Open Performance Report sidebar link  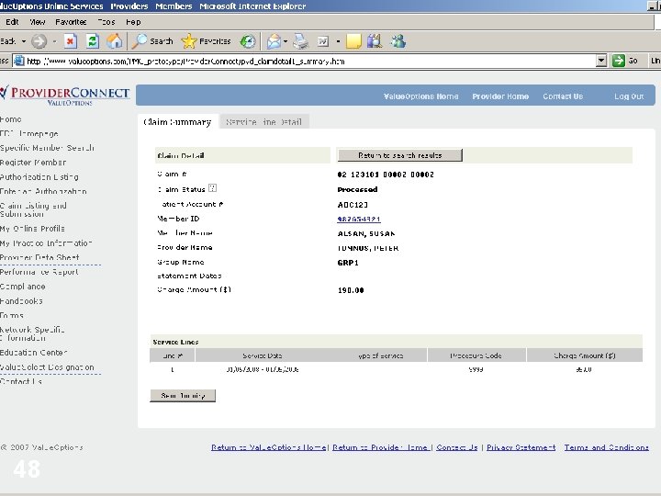39,272
